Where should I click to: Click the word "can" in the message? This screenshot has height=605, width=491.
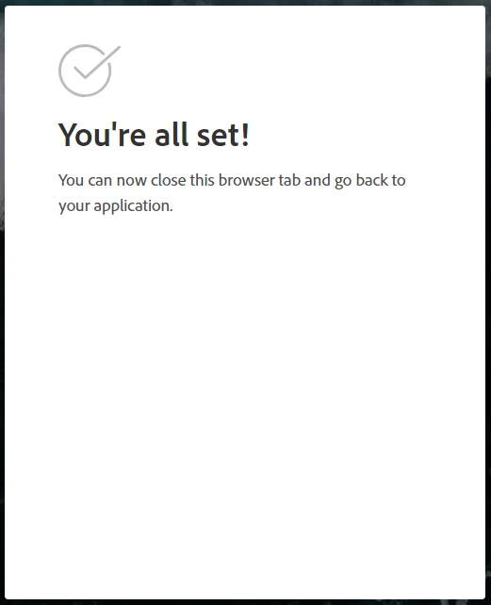coord(100,181)
